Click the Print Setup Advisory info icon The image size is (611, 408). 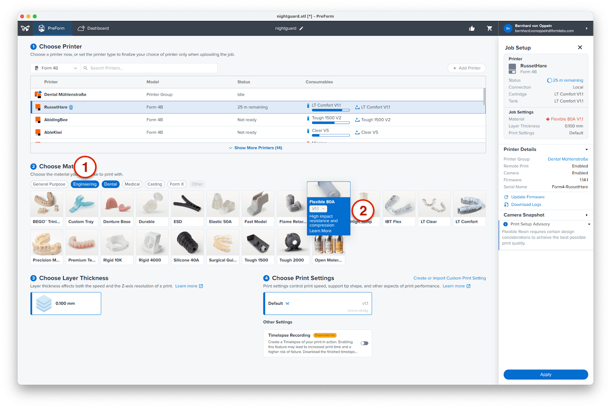[506, 224]
